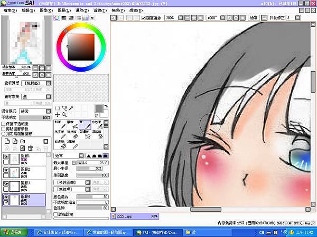The width and height of the screenshot is (317, 237).
Task: Open the 【無紋理】 texture dropdown
Action: click(88, 189)
